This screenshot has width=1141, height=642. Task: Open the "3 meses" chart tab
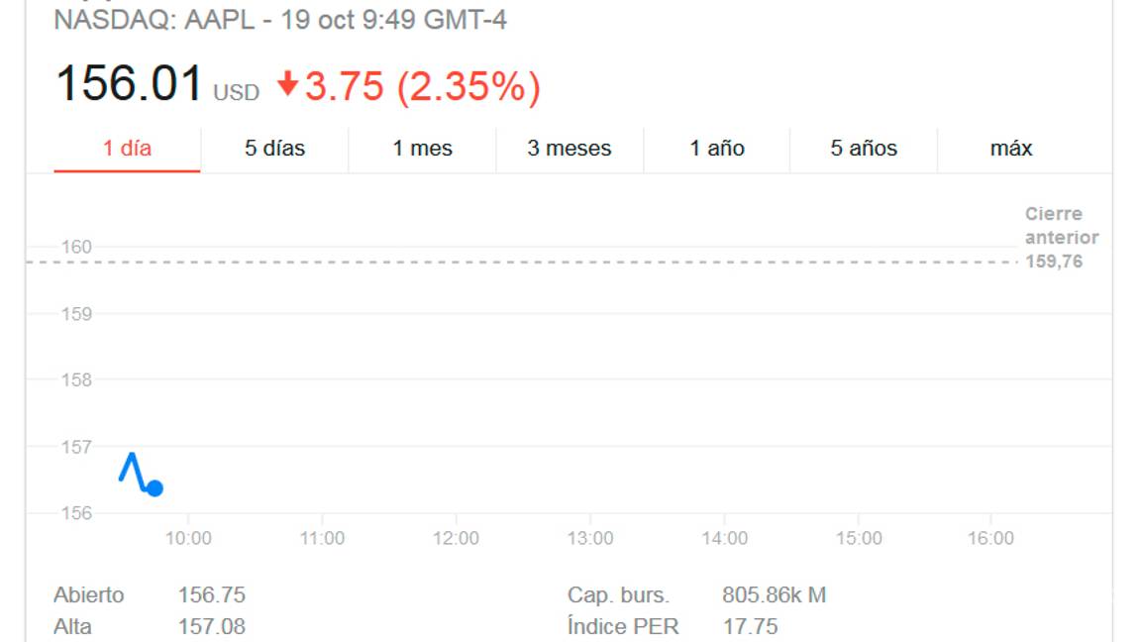click(569, 148)
